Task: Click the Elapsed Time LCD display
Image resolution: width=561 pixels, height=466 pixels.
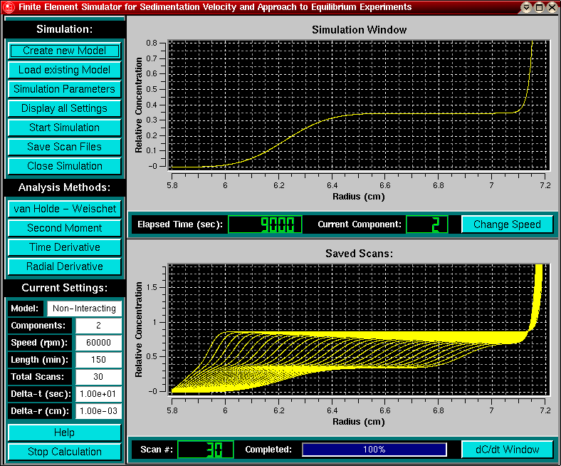Action: tap(265, 224)
